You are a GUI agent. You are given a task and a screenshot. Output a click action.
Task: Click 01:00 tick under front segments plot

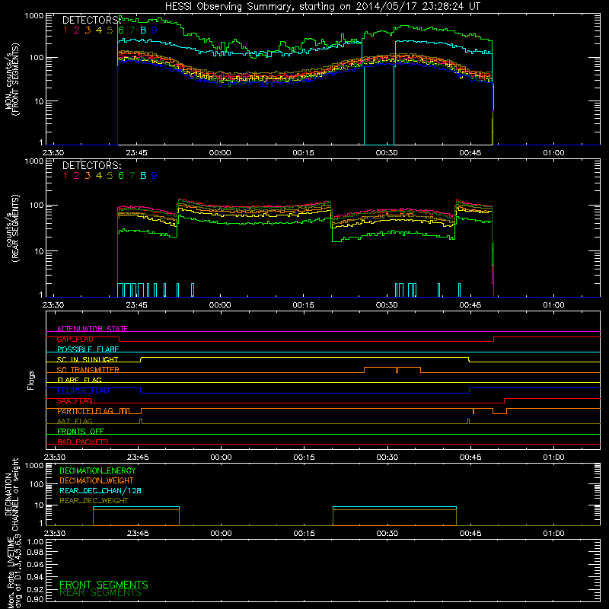click(553, 153)
